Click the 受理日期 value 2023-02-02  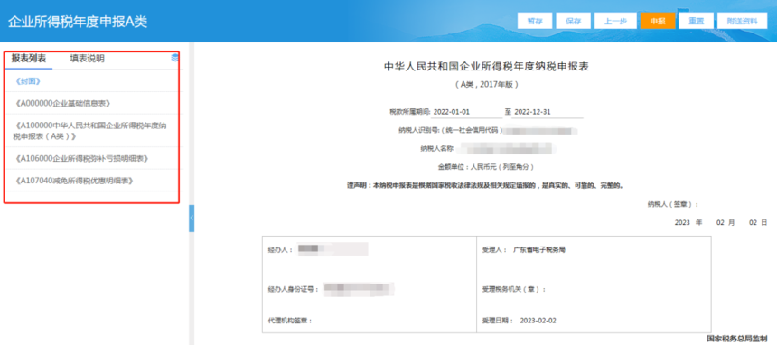[x=538, y=321]
